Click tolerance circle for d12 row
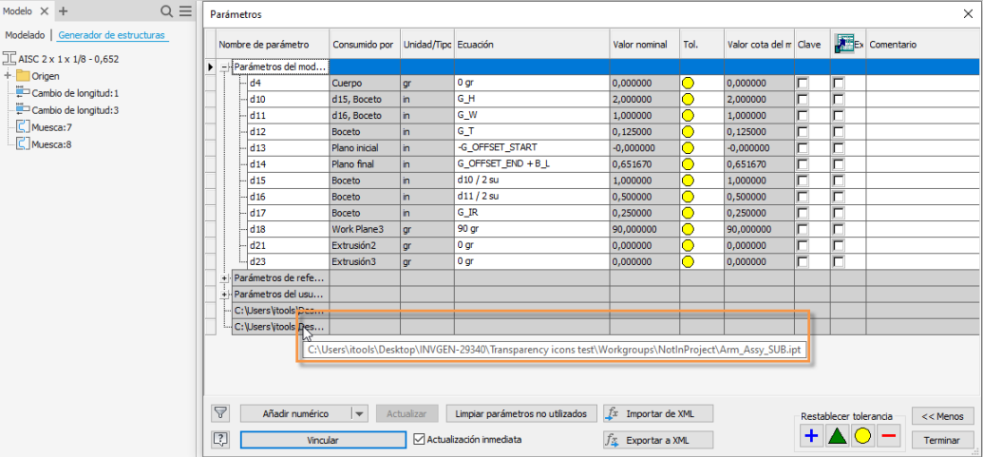This screenshot has width=983, height=457. click(689, 132)
